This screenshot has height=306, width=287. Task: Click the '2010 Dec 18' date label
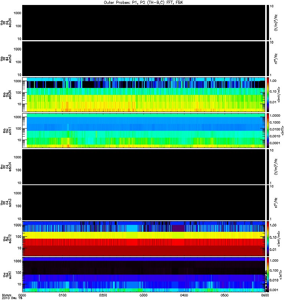point(12,298)
